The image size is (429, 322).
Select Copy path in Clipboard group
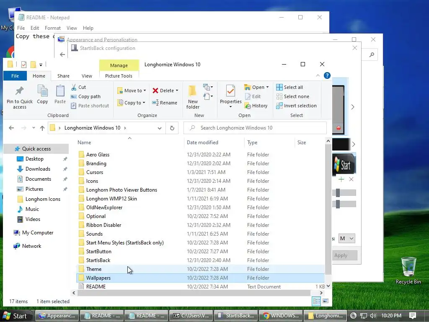coord(85,96)
